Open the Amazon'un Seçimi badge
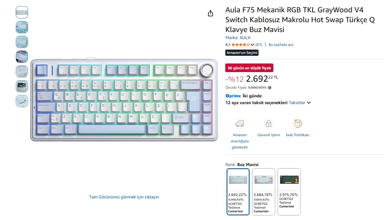The height and width of the screenshot is (220, 384). [x=242, y=53]
